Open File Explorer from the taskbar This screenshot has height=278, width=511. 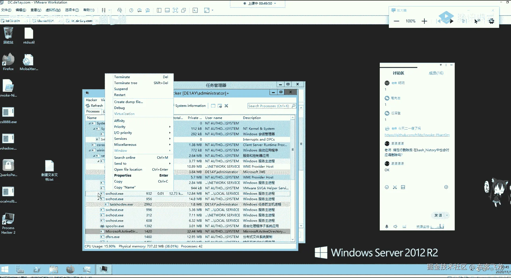54,269
